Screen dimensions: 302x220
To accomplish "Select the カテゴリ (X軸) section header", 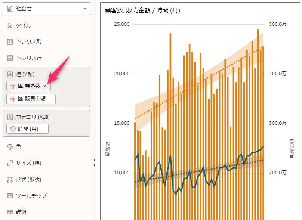I will coord(33,117).
